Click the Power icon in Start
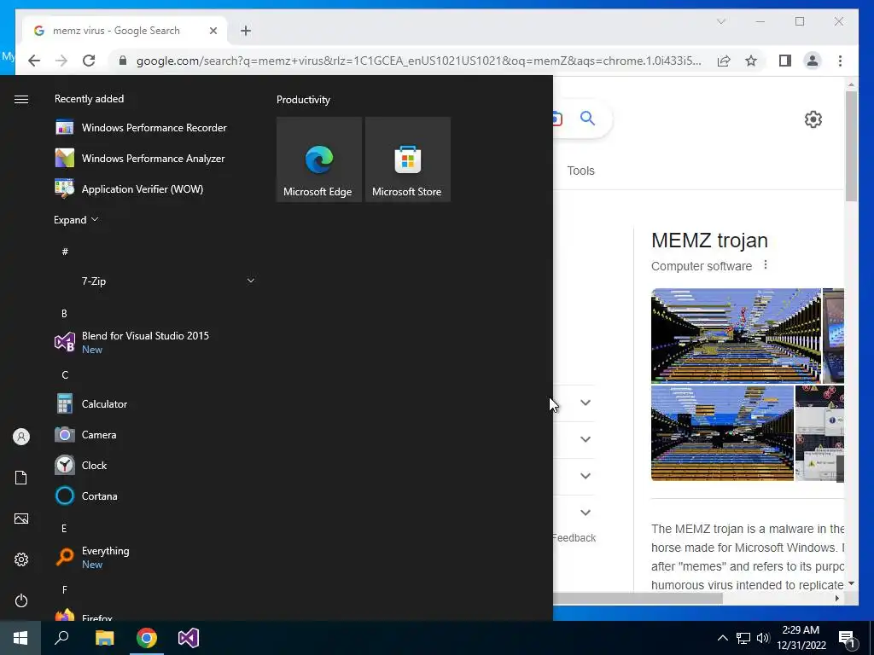The height and width of the screenshot is (655, 874). [x=21, y=600]
